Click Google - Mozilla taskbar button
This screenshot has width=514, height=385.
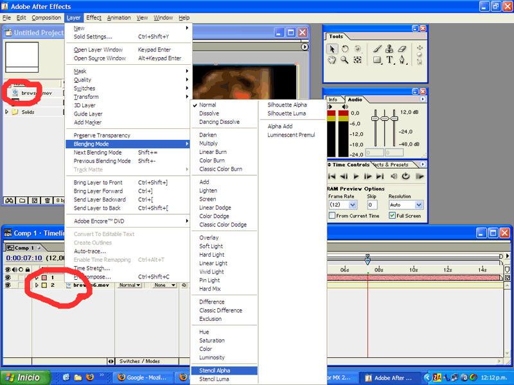coord(143,378)
